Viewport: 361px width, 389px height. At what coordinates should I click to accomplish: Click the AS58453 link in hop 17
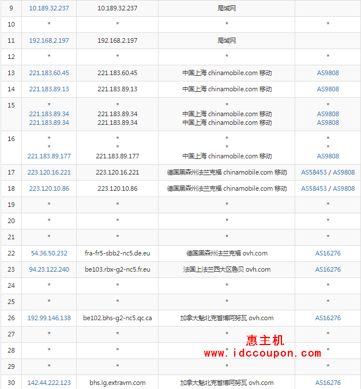coord(313,172)
